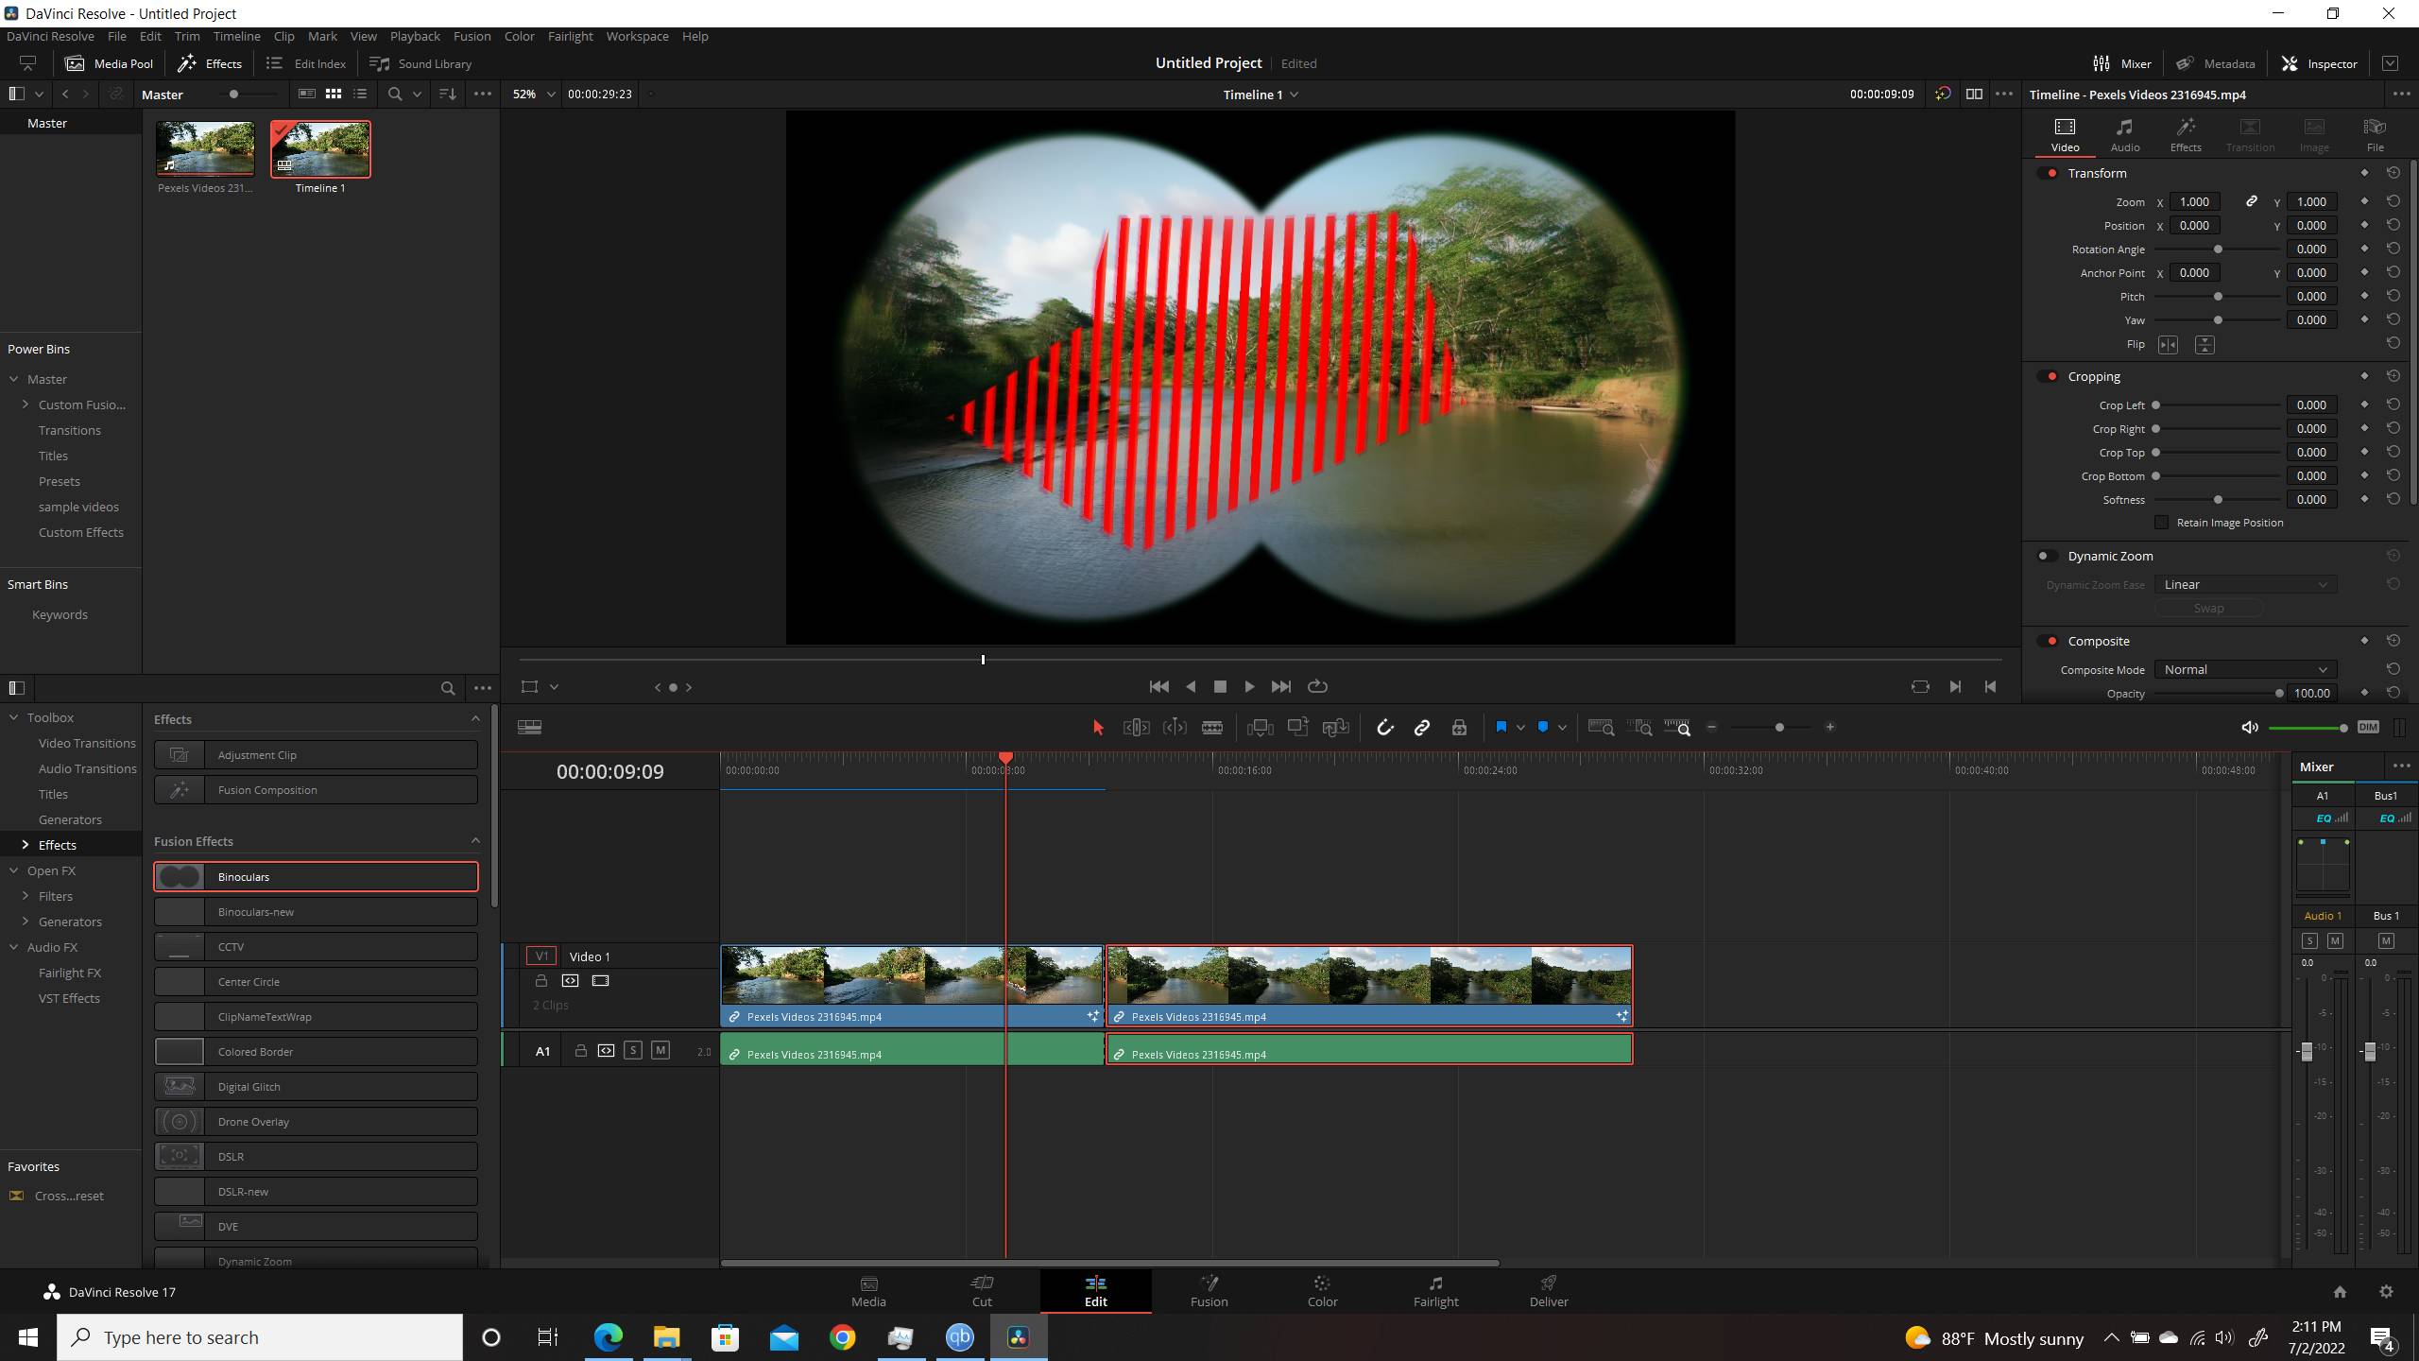Switch Inspector to the Audio tab

2125,135
